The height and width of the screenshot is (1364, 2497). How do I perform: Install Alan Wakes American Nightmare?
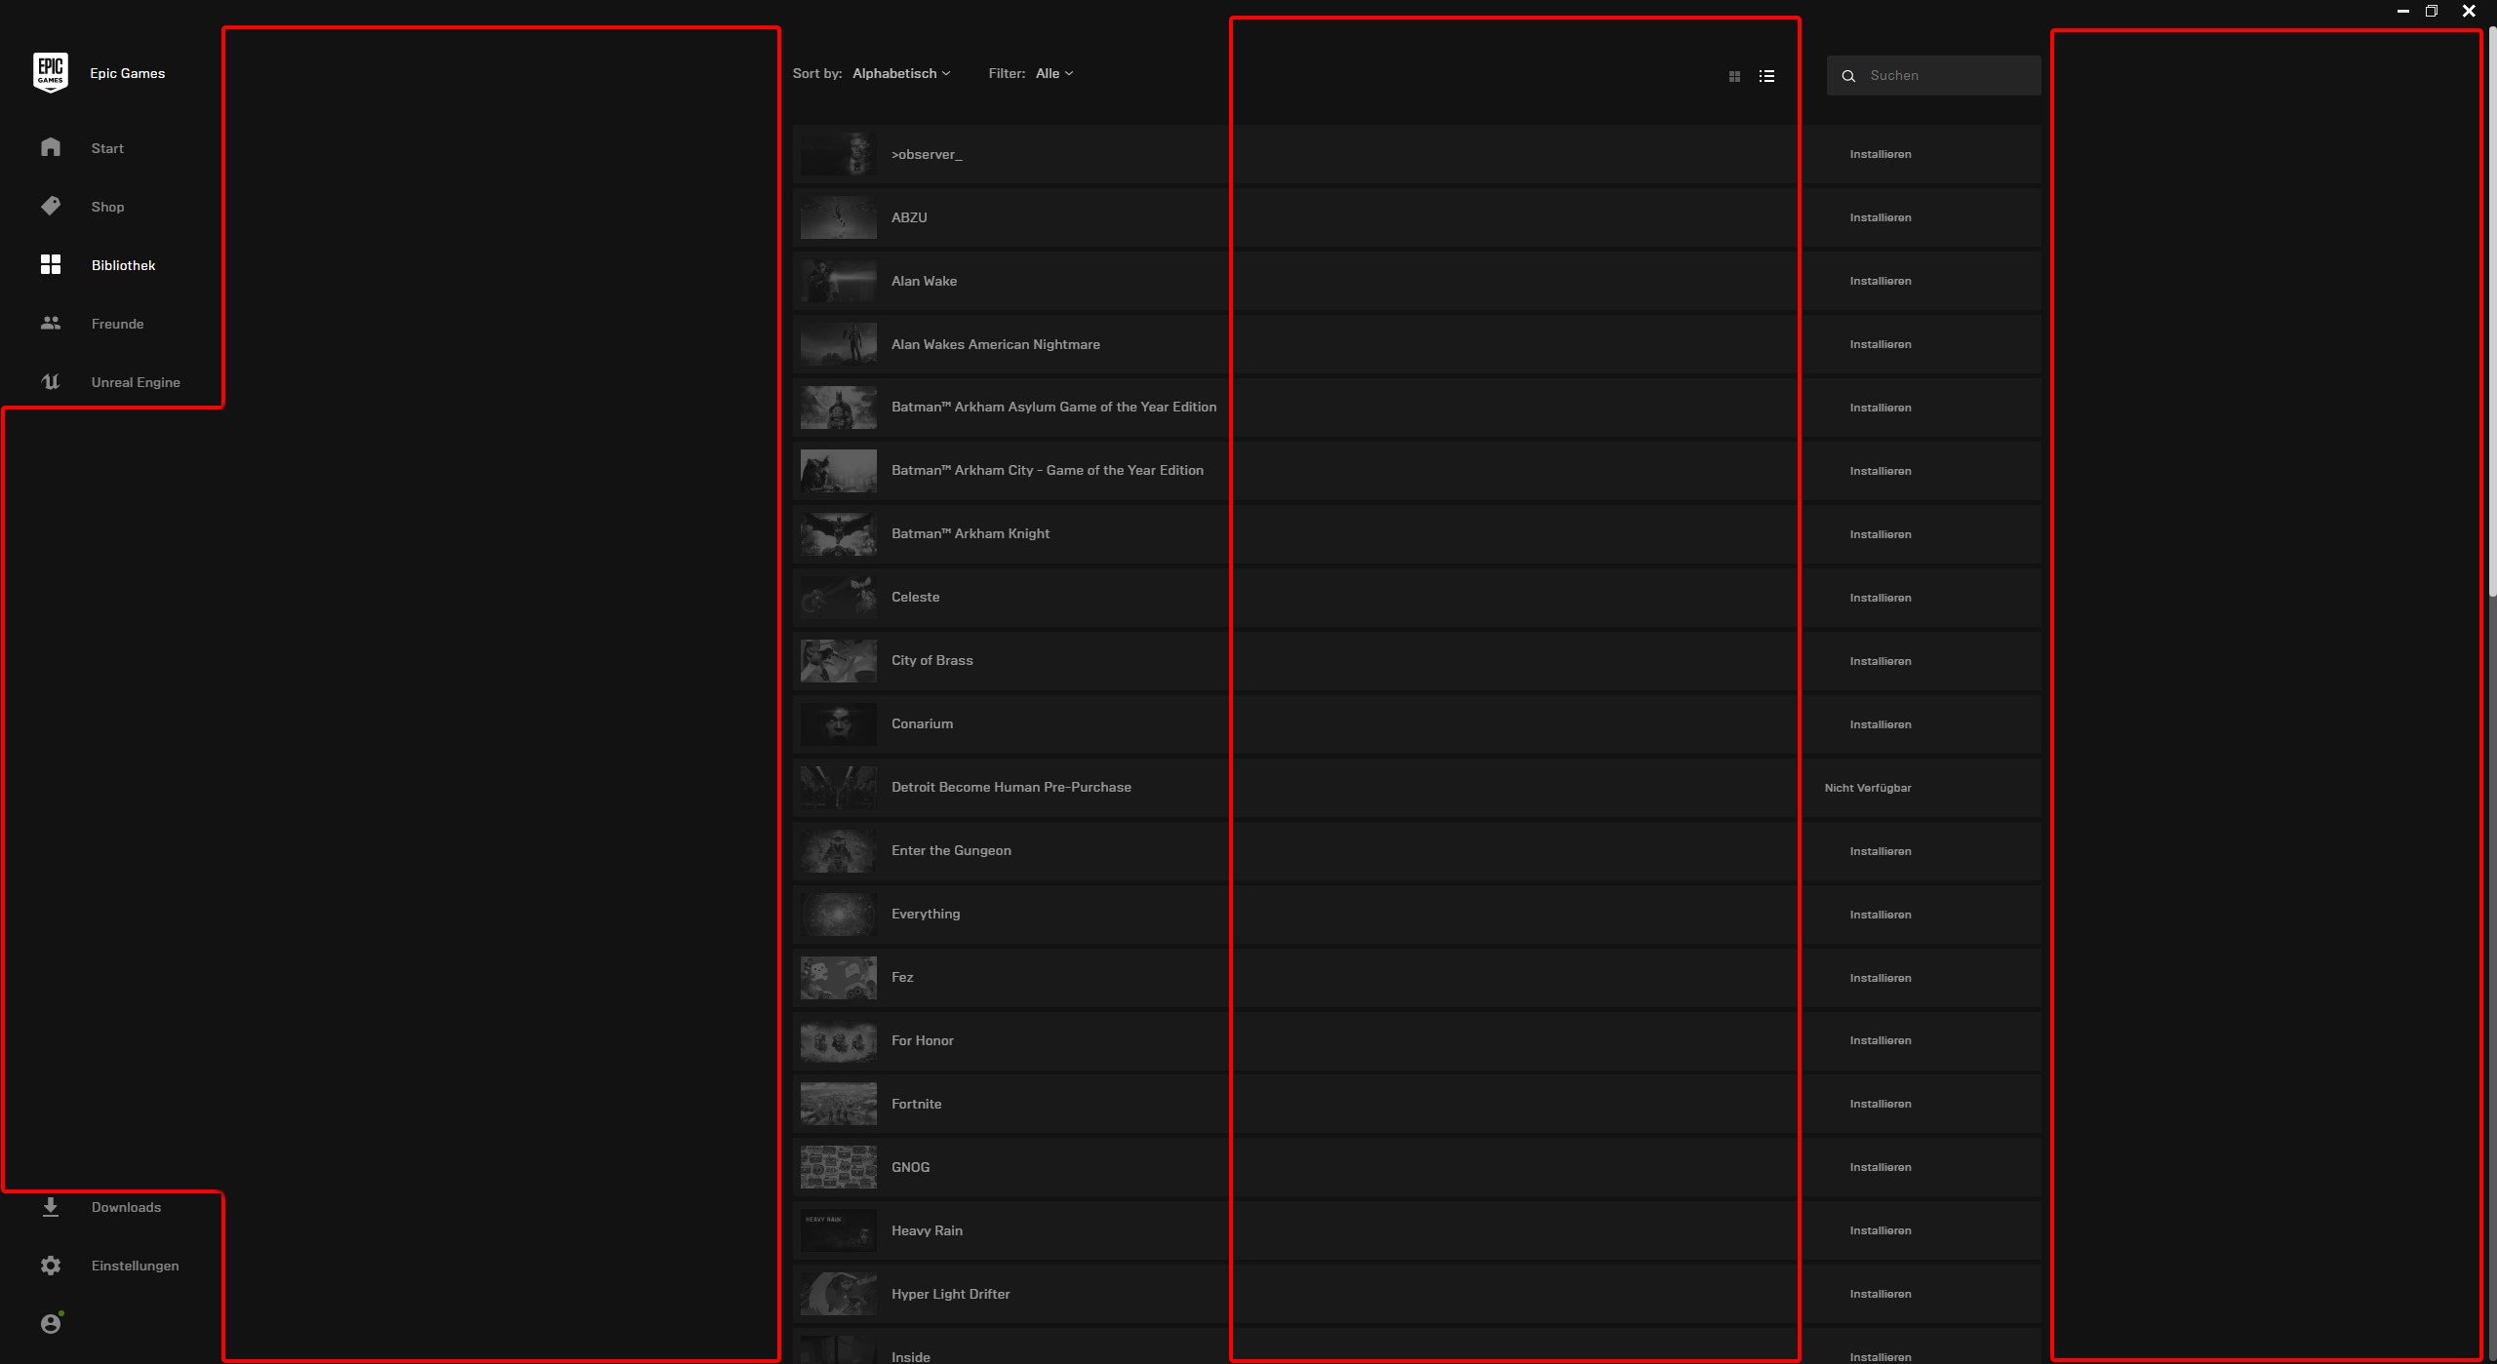click(1880, 344)
